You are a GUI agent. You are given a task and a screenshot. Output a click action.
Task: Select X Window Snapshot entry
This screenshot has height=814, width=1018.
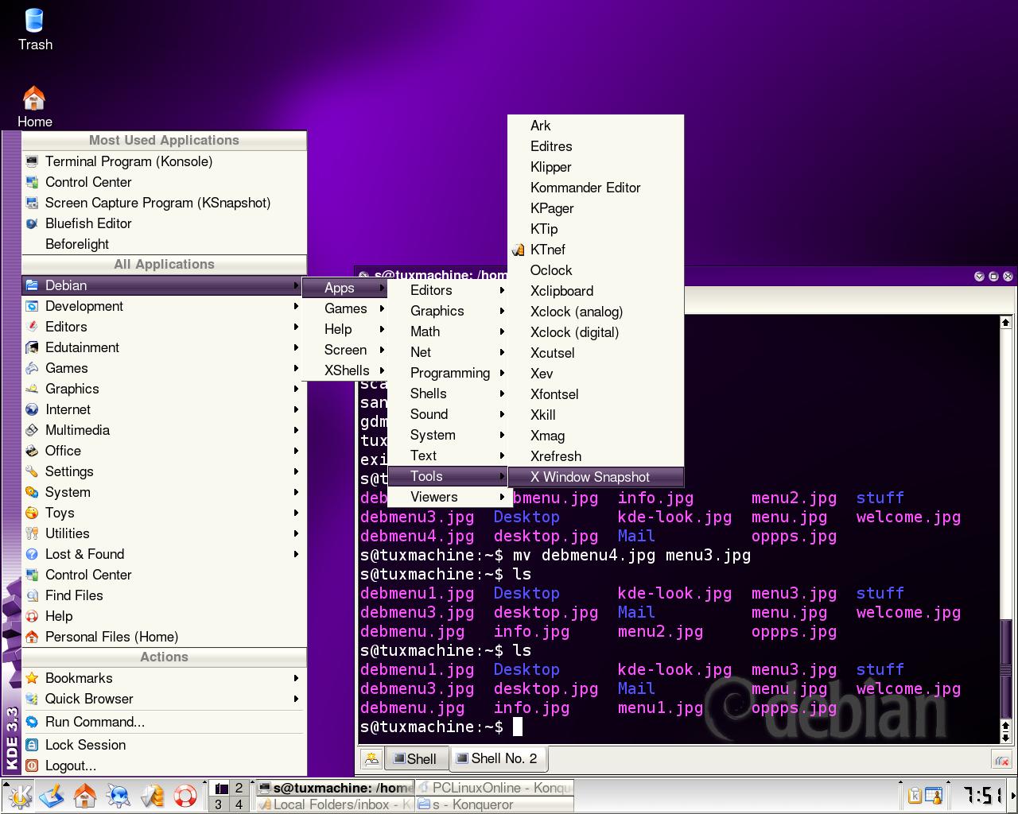coord(596,477)
